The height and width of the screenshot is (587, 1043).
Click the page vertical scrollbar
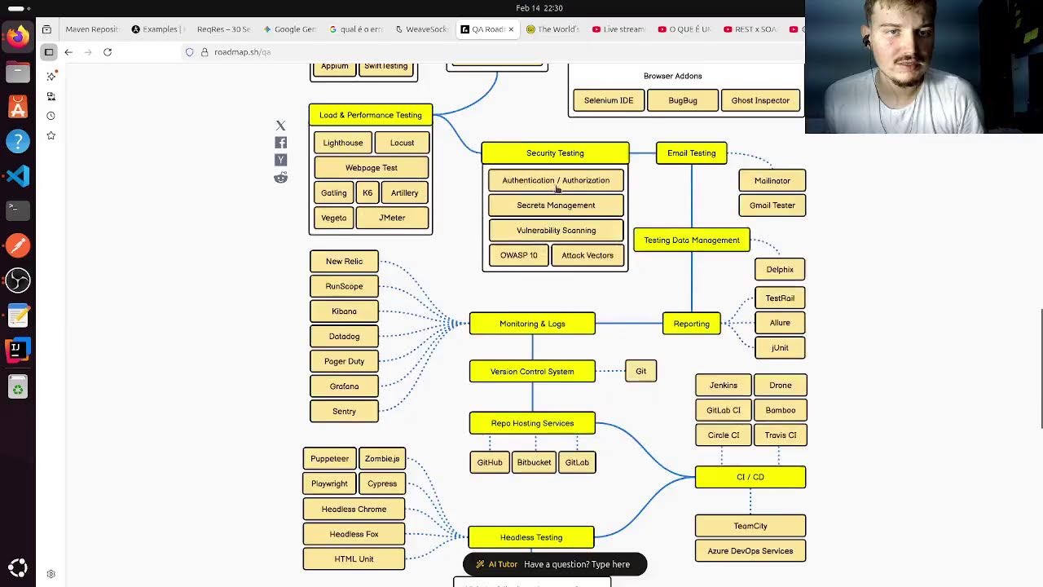pyautogui.click(x=1040, y=369)
